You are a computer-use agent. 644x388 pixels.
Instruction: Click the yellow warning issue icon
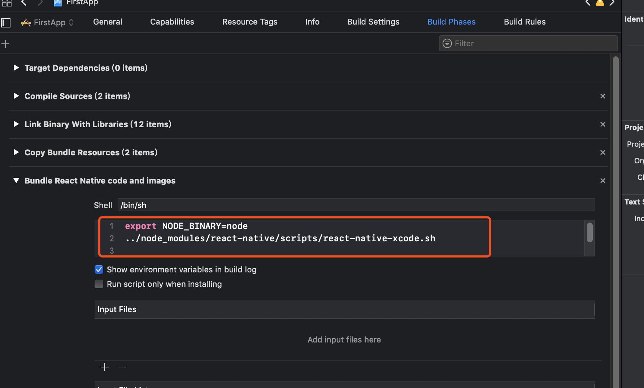(600, 3)
